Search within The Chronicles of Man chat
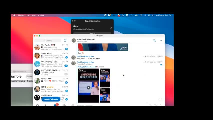The image size is (213, 120). (x=154, y=40)
